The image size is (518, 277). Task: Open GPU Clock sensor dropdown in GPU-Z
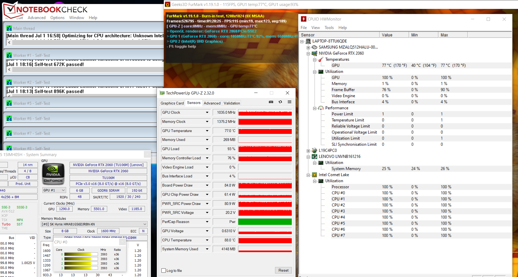pos(207,112)
